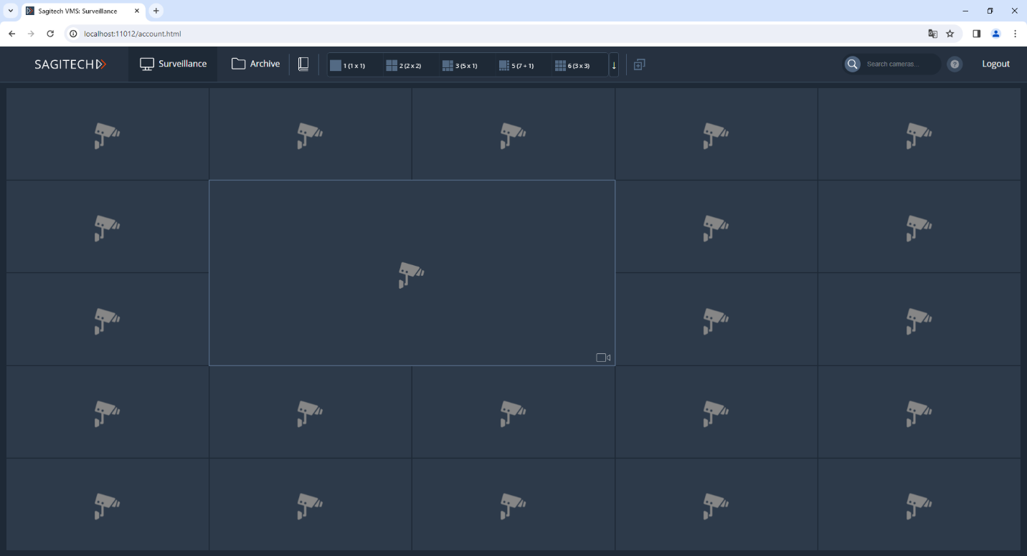Click the Sagitech logo
This screenshot has height=556, width=1027.
(x=70, y=64)
